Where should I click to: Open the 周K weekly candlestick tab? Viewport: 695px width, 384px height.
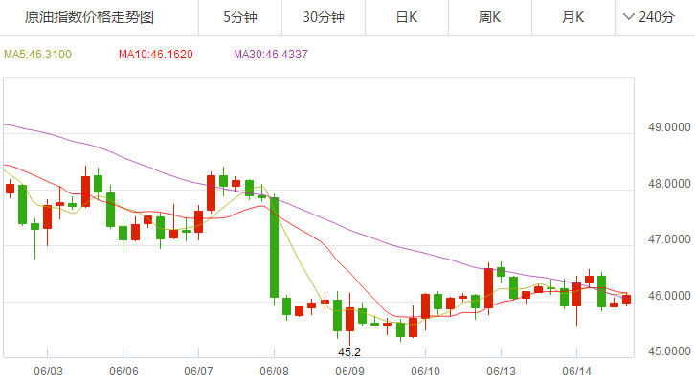[490, 18]
